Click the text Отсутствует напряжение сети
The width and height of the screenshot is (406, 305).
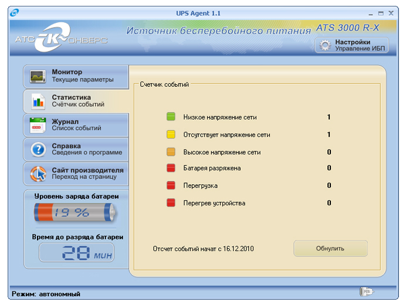(227, 135)
